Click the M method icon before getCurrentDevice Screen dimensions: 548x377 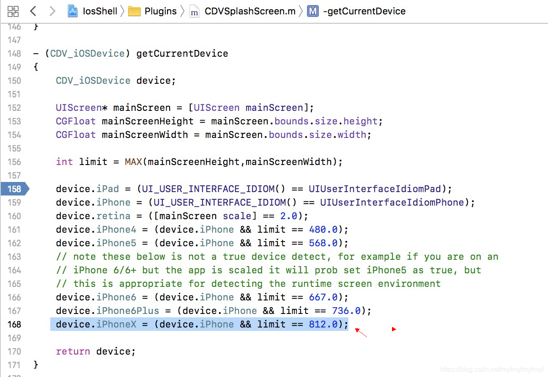(x=312, y=11)
